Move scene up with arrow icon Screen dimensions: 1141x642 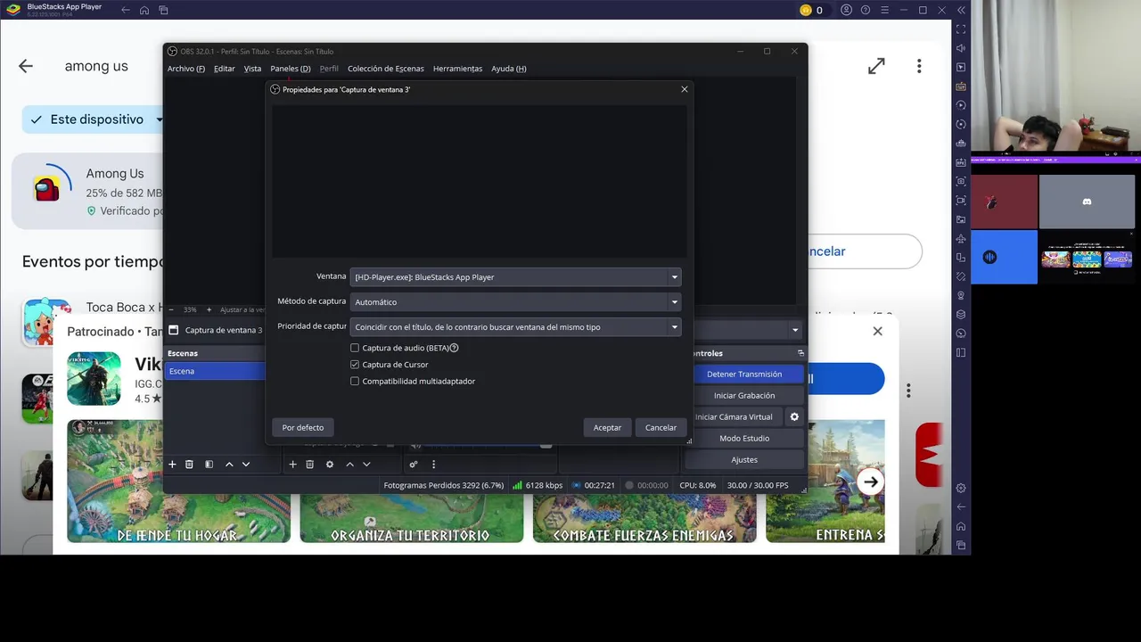pos(229,464)
